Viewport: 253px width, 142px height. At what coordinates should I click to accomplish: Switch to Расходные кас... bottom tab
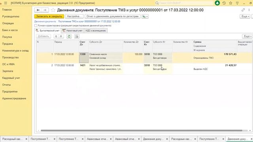pos(181,139)
